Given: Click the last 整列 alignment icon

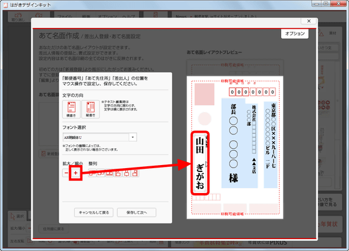Looking at the screenshot, I should pyautogui.click(x=135, y=173).
